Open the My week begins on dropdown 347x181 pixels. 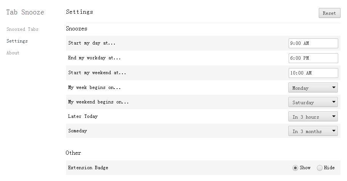coord(313,87)
